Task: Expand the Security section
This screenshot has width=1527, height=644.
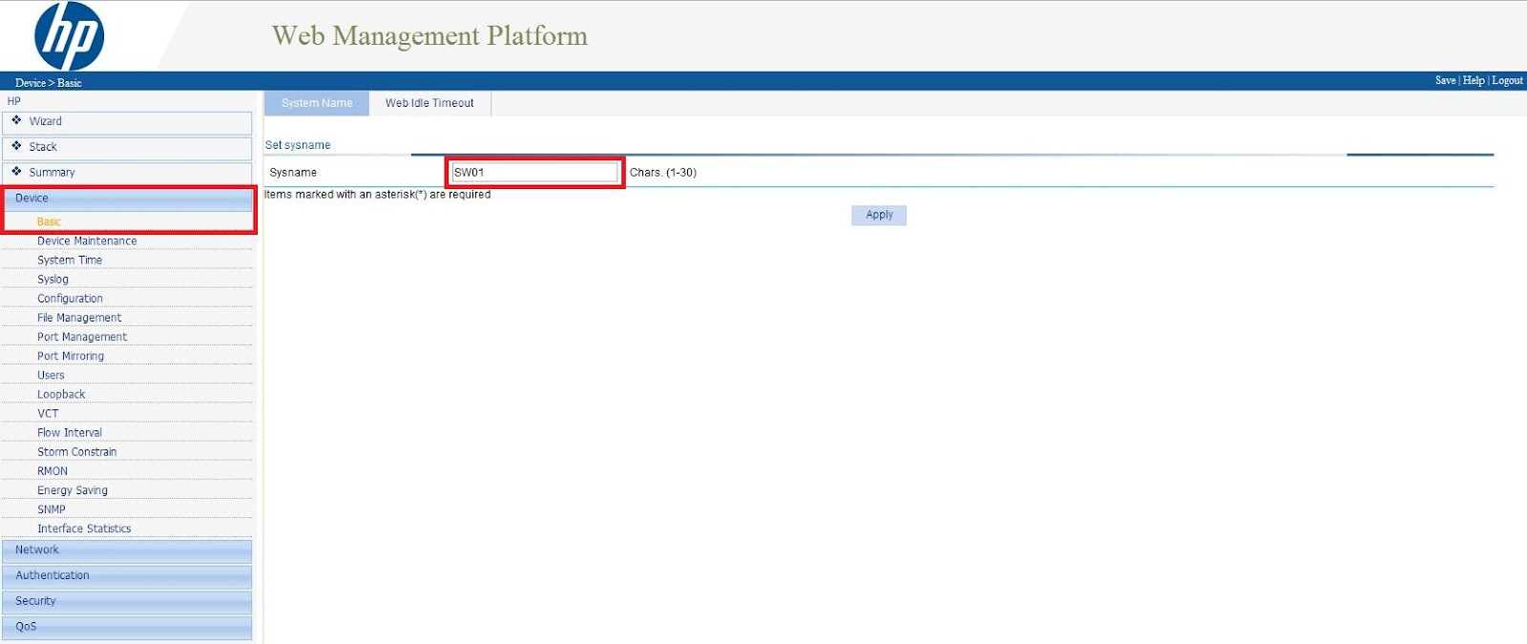Action: click(35, 601)
